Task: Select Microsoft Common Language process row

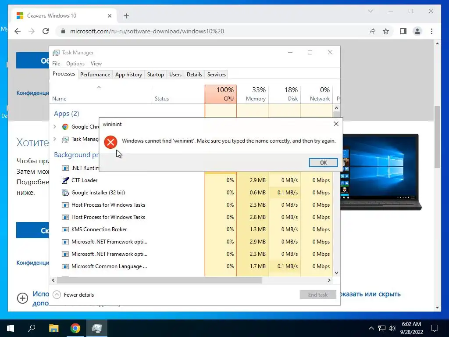Action: point(191,266)
